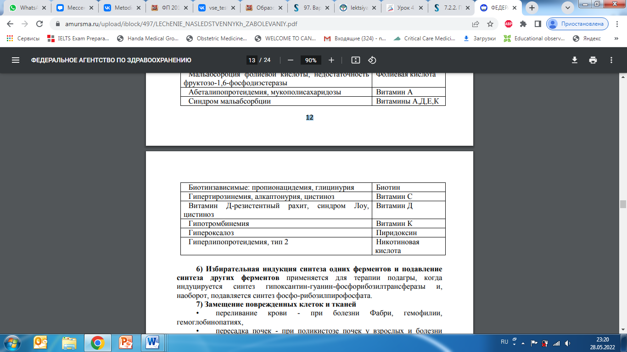Click the Chrome taskbar icon
The height and width of the screenshot is (352, 627).
tap(97, 343)
